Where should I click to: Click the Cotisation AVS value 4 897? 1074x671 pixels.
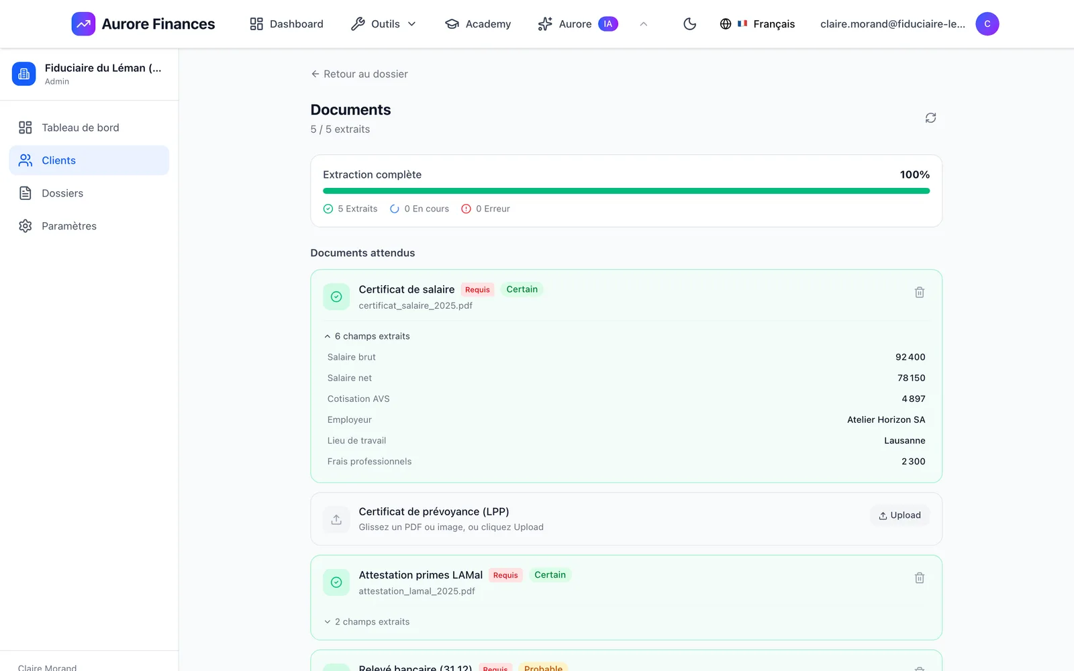coord(914,399)
